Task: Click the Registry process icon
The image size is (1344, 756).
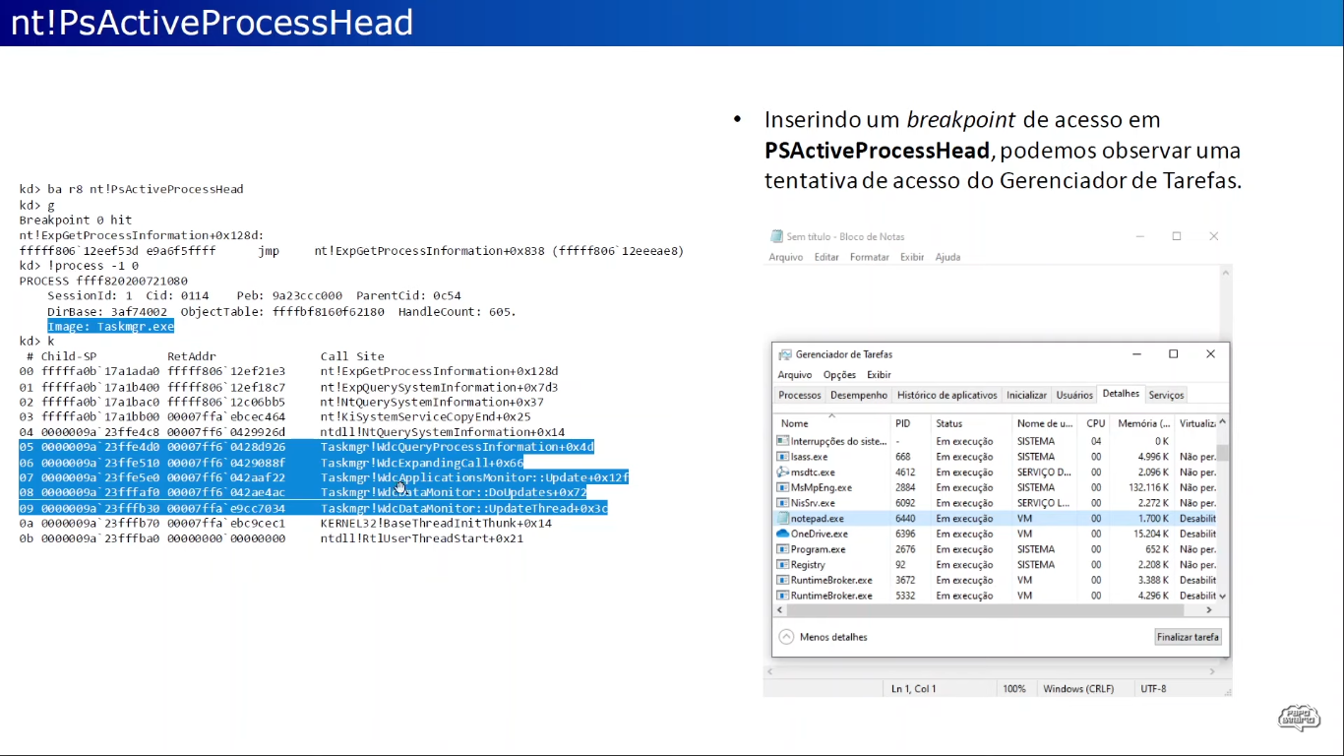Action: click(x=783, y=565)
